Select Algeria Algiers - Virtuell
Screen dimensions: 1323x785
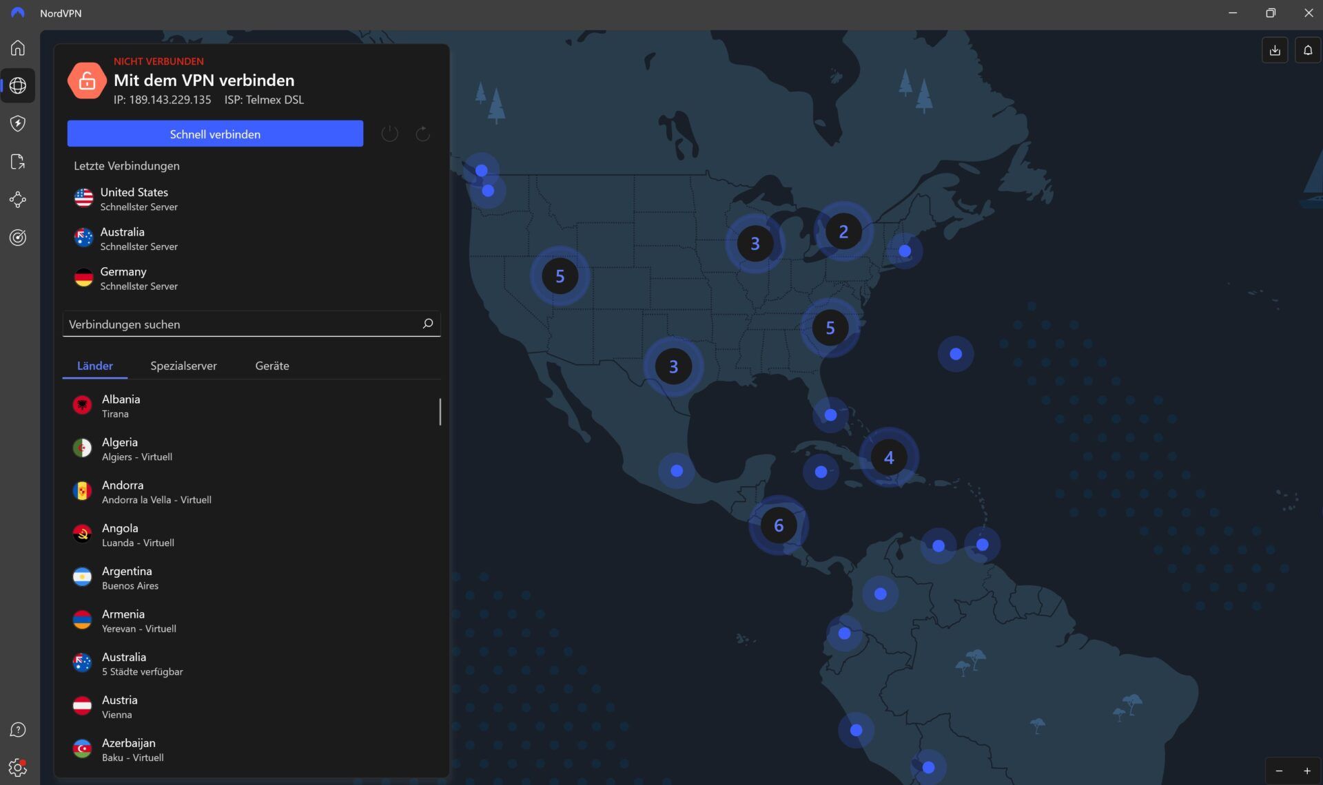coord(252,449)
